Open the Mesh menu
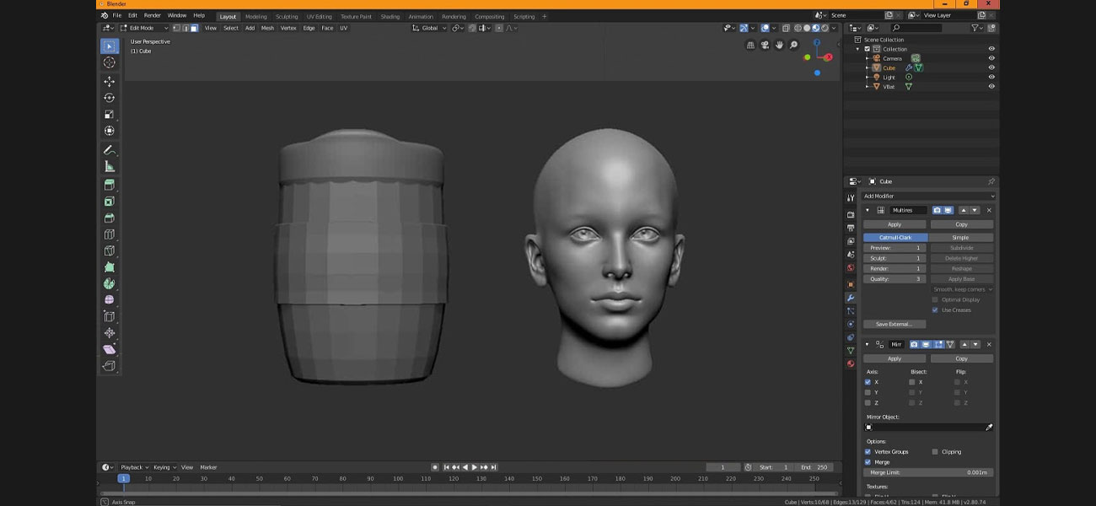 click(268, 28)
